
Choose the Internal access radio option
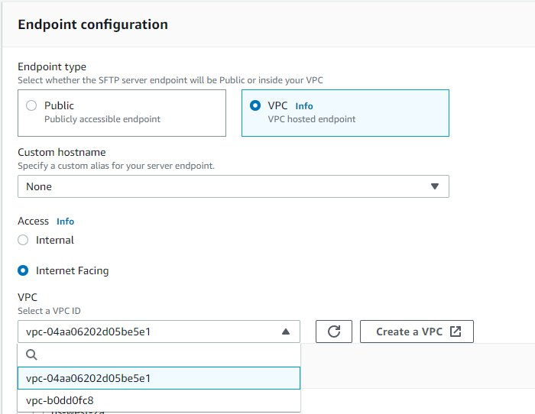tap(23, 240)
